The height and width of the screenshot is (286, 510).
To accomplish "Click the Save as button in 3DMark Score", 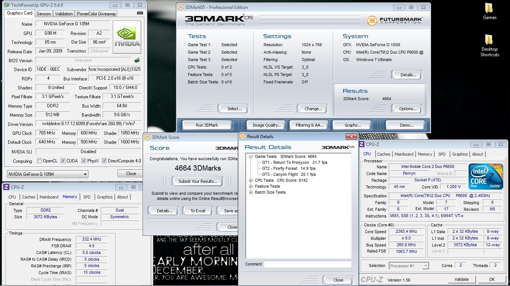I will (228, 211).
